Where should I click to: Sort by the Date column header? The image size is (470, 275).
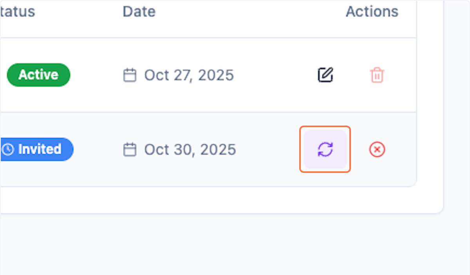click(139, 11)
